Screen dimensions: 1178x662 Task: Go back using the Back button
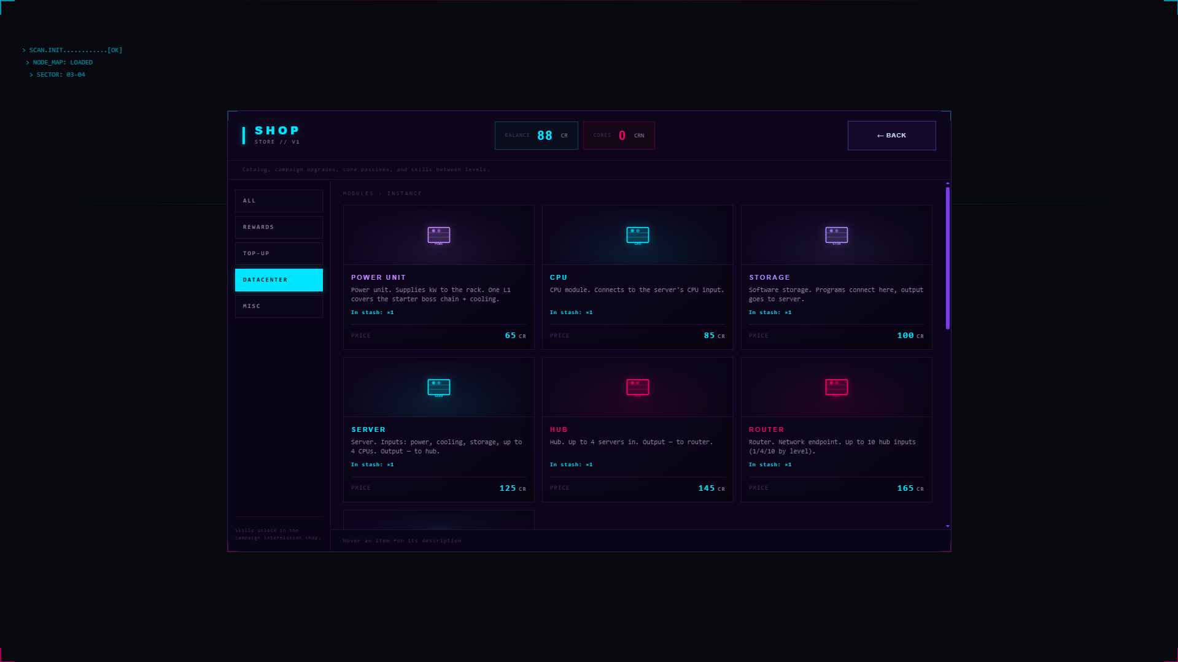891,136
